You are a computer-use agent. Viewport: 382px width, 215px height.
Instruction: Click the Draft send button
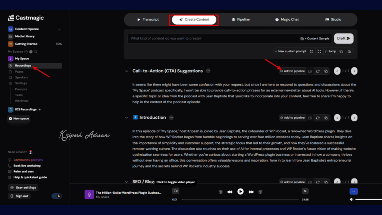coord(343,38)
